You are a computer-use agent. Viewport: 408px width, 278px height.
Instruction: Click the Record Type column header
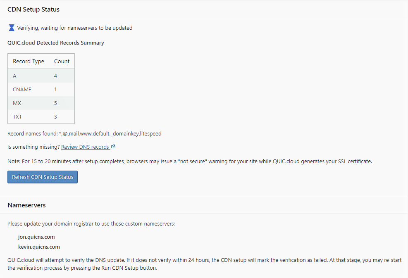29,61
